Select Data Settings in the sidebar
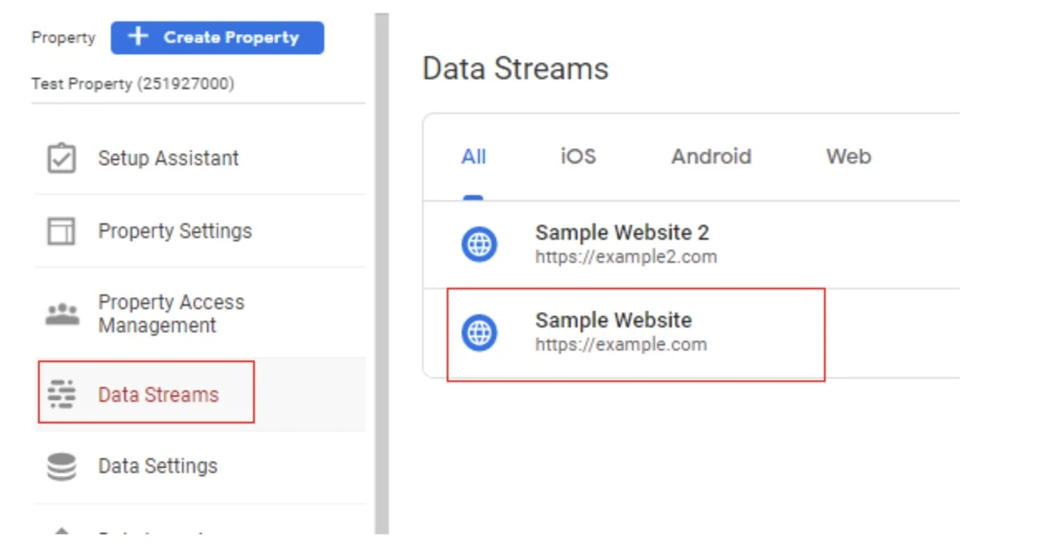 pyautogui.click(x=157, y=466)
